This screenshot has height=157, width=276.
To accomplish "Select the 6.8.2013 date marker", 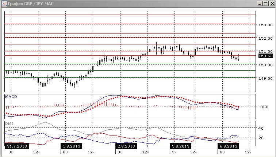I will point(229,146).
